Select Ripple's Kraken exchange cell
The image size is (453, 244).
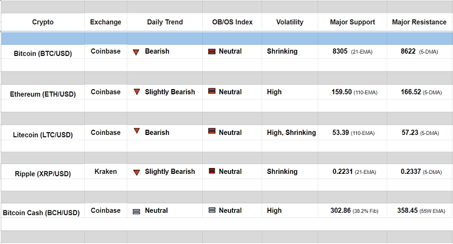106,172
